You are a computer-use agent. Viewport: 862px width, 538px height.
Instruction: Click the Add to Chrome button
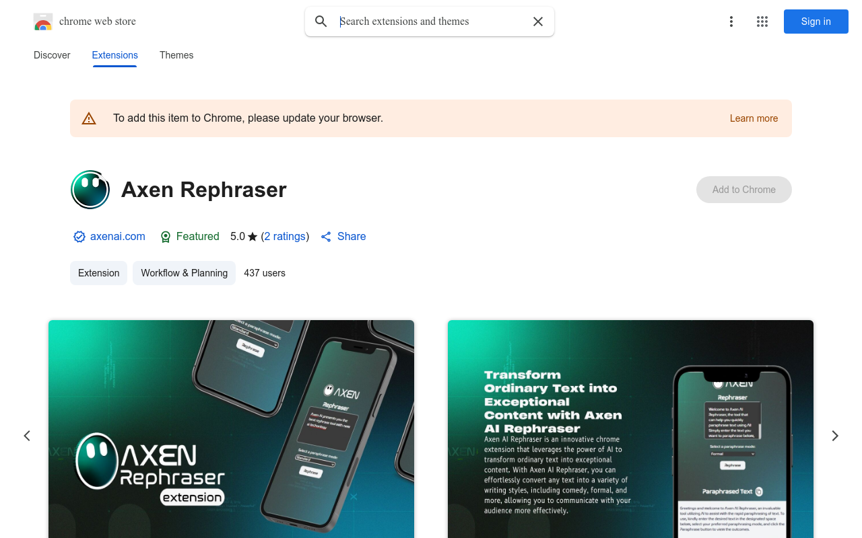coord(744,190)
